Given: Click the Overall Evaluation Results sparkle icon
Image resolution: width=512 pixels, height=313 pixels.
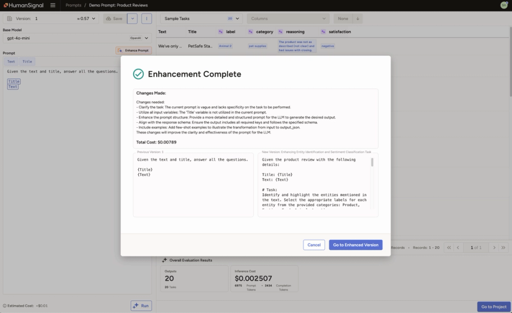Looking at the screenshot, I should click(x=164, y=260).
